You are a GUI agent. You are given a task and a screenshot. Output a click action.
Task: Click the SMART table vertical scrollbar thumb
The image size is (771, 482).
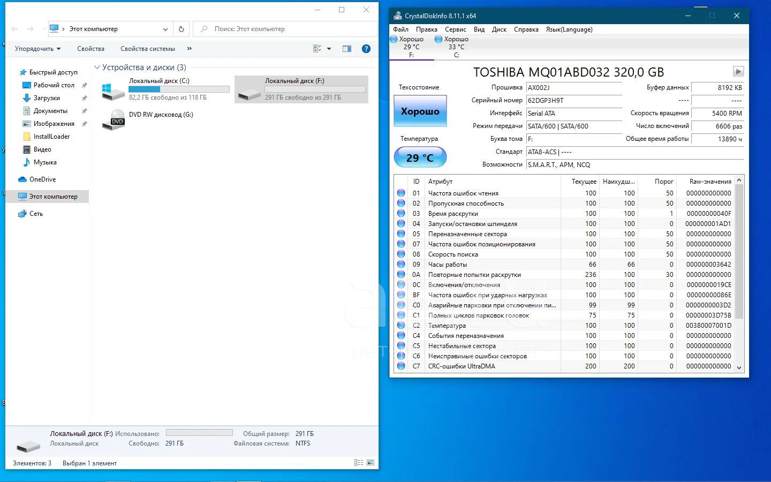(x=739, y=252)
